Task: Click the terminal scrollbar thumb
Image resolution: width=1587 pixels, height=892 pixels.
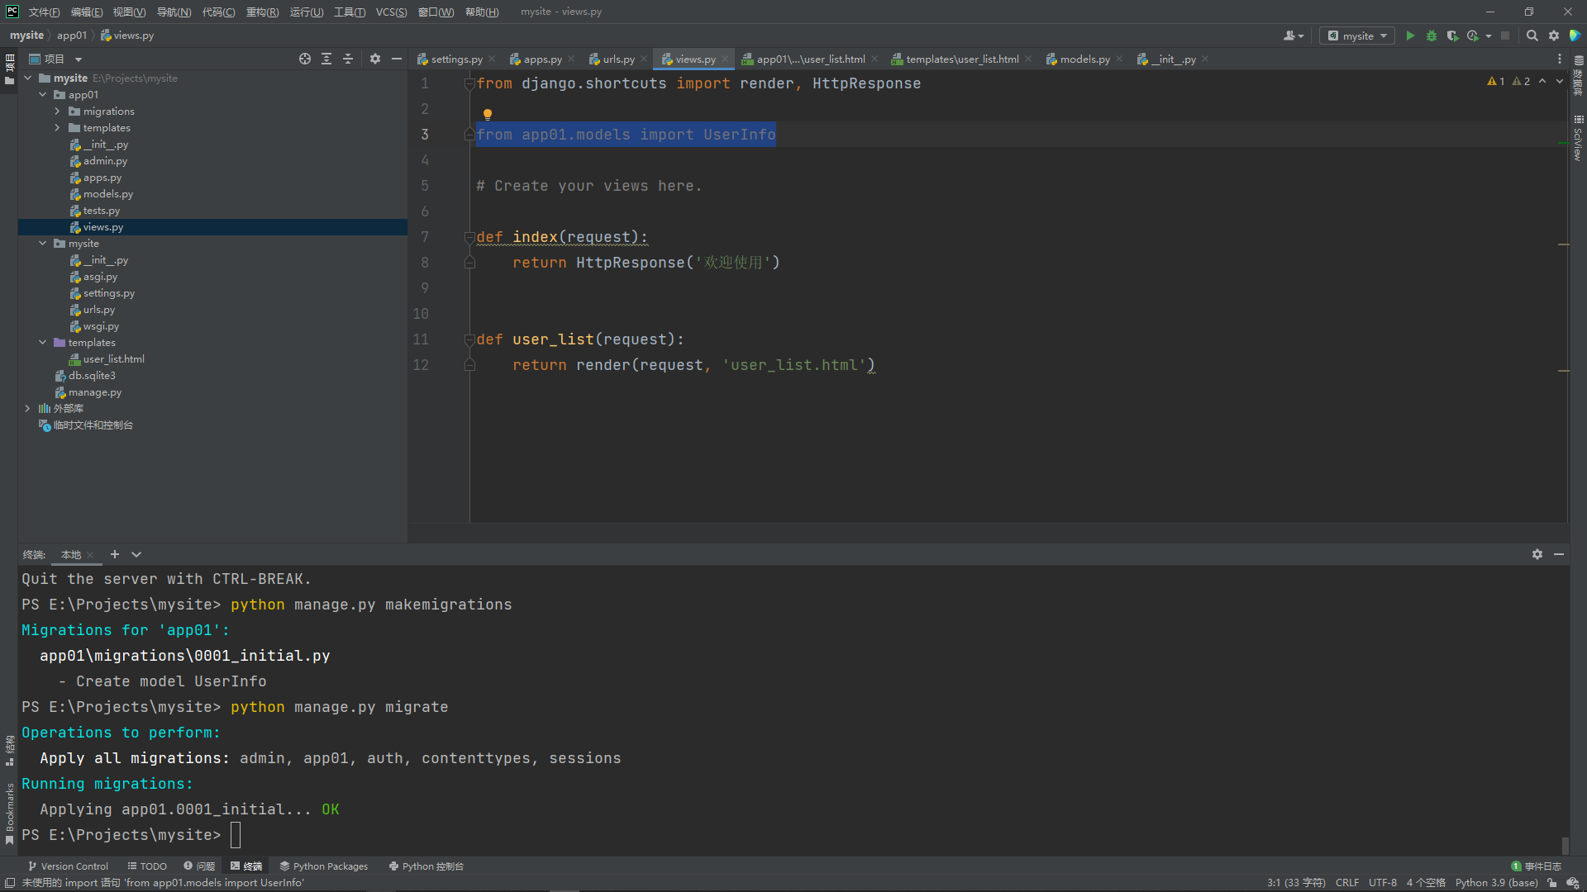Action: (x=1565, y=846)
